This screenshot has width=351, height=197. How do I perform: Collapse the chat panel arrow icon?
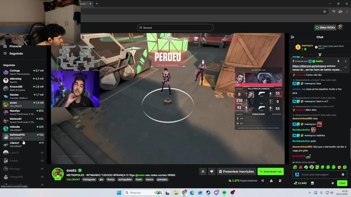pyautogui.click(x=292, y=37)
